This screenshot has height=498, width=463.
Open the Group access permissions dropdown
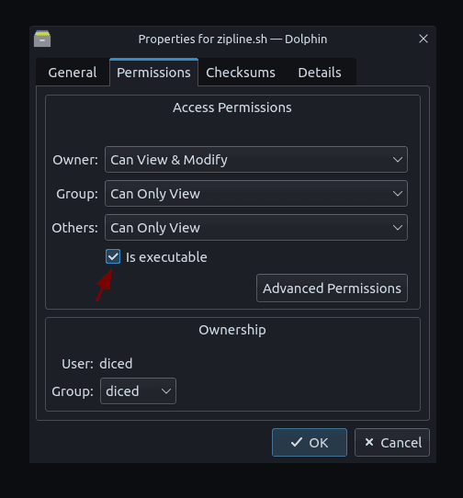coord(256,194)
